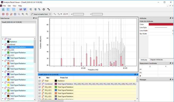Image resolution: width=174 pixels, height=102 pixels.
Task: Click the zoom in magnifier
Action: 23,14
